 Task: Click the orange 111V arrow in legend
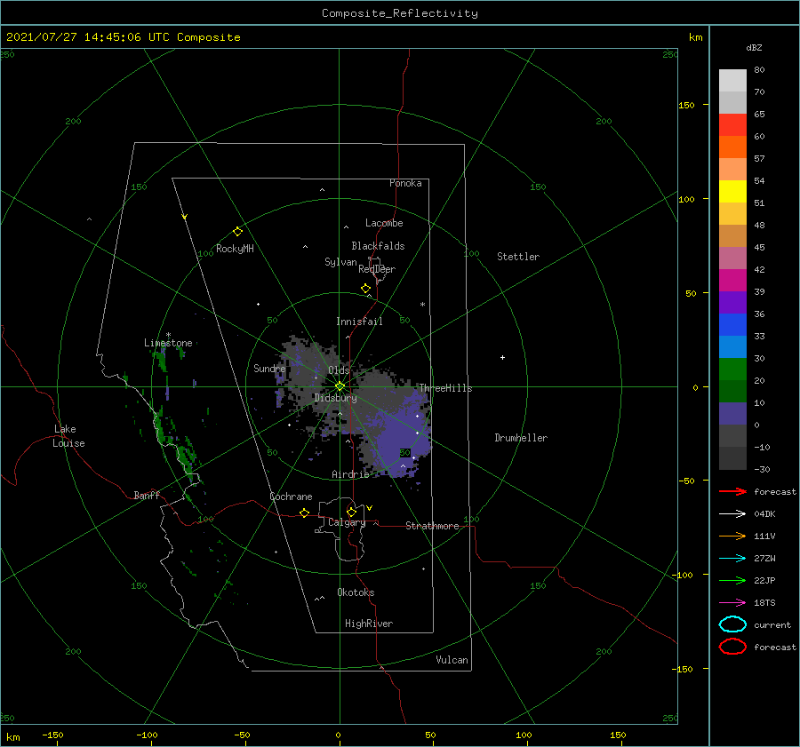(732, 536)
